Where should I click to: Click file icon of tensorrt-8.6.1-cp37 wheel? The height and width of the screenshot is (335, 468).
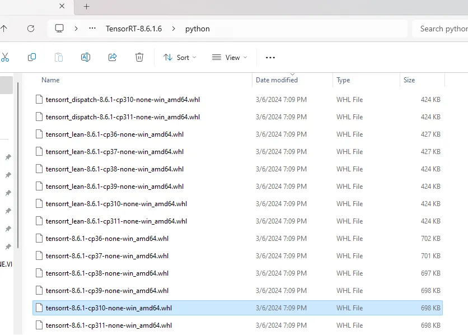pyautogui.click(x=39, y=255)
